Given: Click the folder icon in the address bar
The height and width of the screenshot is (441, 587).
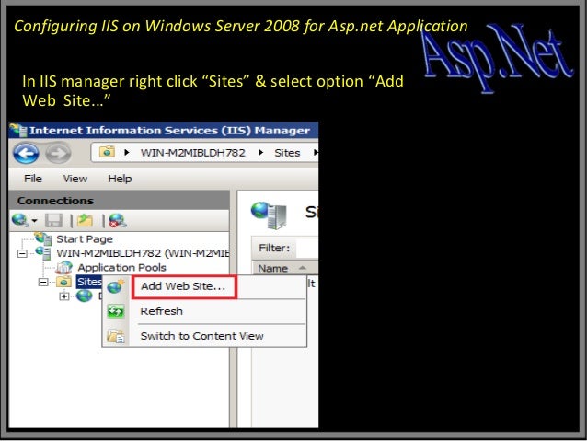Looking at the screenshot, I should (107, 152).
